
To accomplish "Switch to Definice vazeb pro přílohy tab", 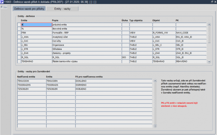I will point(29,9).
